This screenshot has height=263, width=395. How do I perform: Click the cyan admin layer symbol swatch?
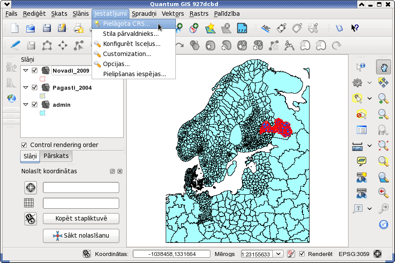coord(43,113)
